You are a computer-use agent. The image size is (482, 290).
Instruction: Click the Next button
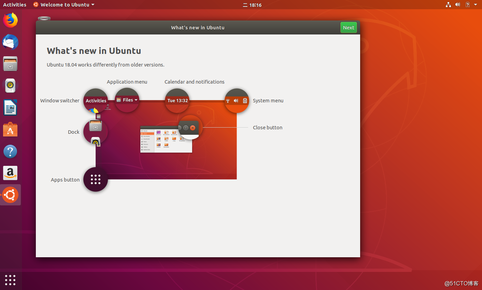[349, 28]
